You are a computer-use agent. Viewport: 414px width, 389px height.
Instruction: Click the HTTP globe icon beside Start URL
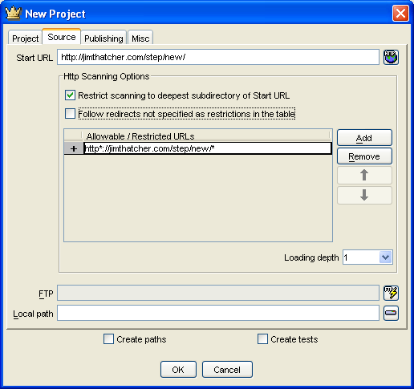(x=391, y=57)
